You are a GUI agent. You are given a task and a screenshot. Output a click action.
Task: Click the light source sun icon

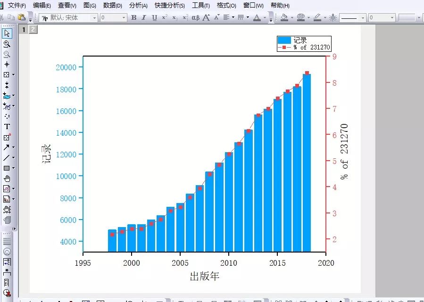(x=333, y=17)
